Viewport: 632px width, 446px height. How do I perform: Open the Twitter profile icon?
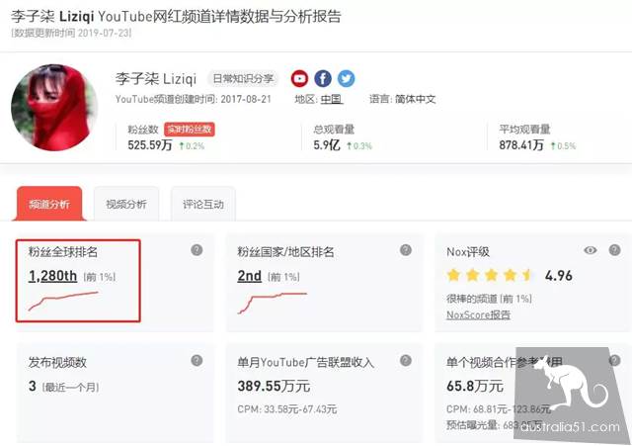pyautogui.click(x=347, y=79)
